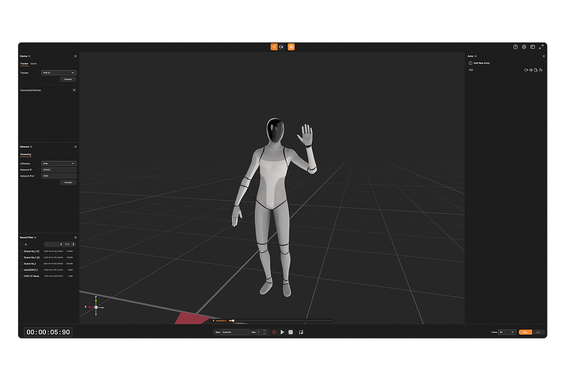Click the Connected Devices count badge

[74, 90]
